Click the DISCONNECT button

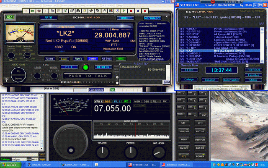click(152, 18)
